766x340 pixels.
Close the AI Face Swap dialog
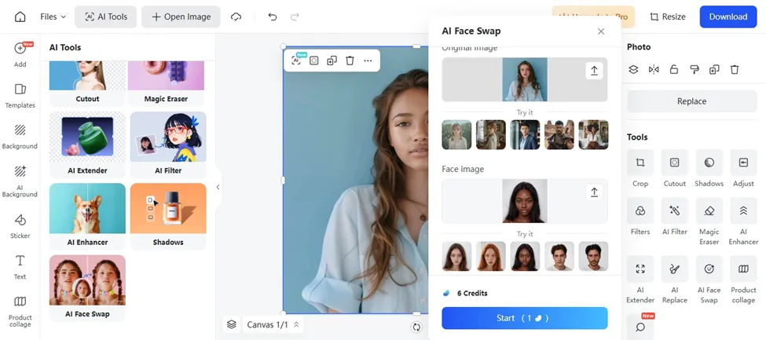601,31
